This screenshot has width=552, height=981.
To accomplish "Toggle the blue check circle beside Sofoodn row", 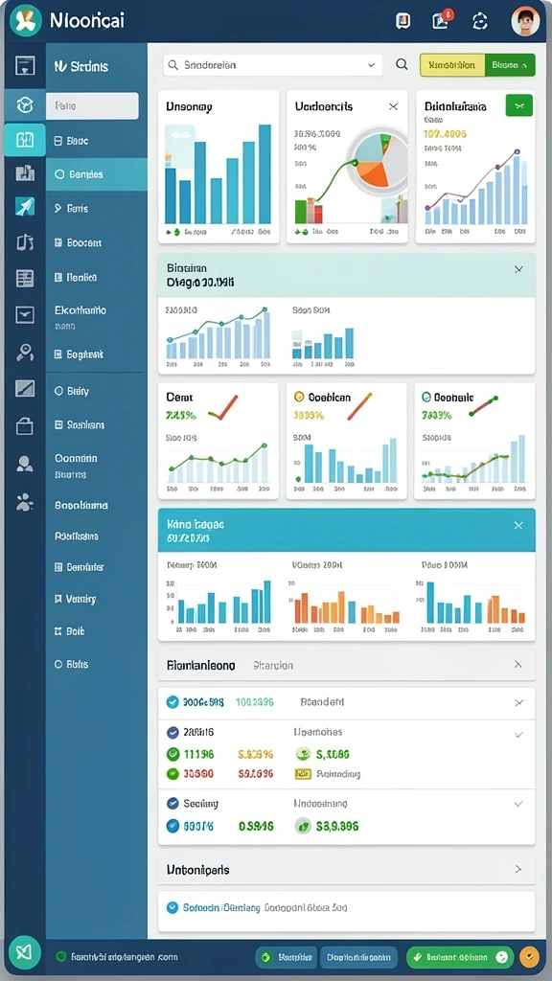I will coord(172,907).
